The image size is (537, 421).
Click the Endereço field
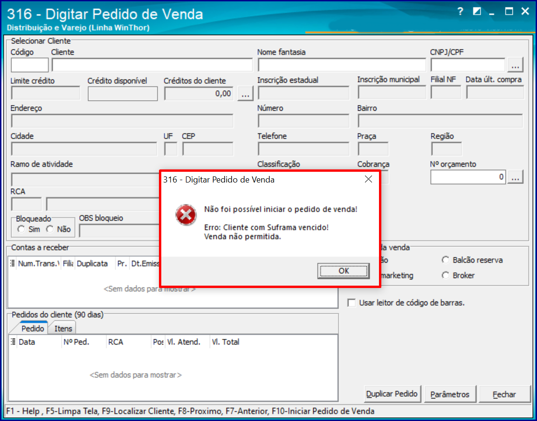(122, 121)
